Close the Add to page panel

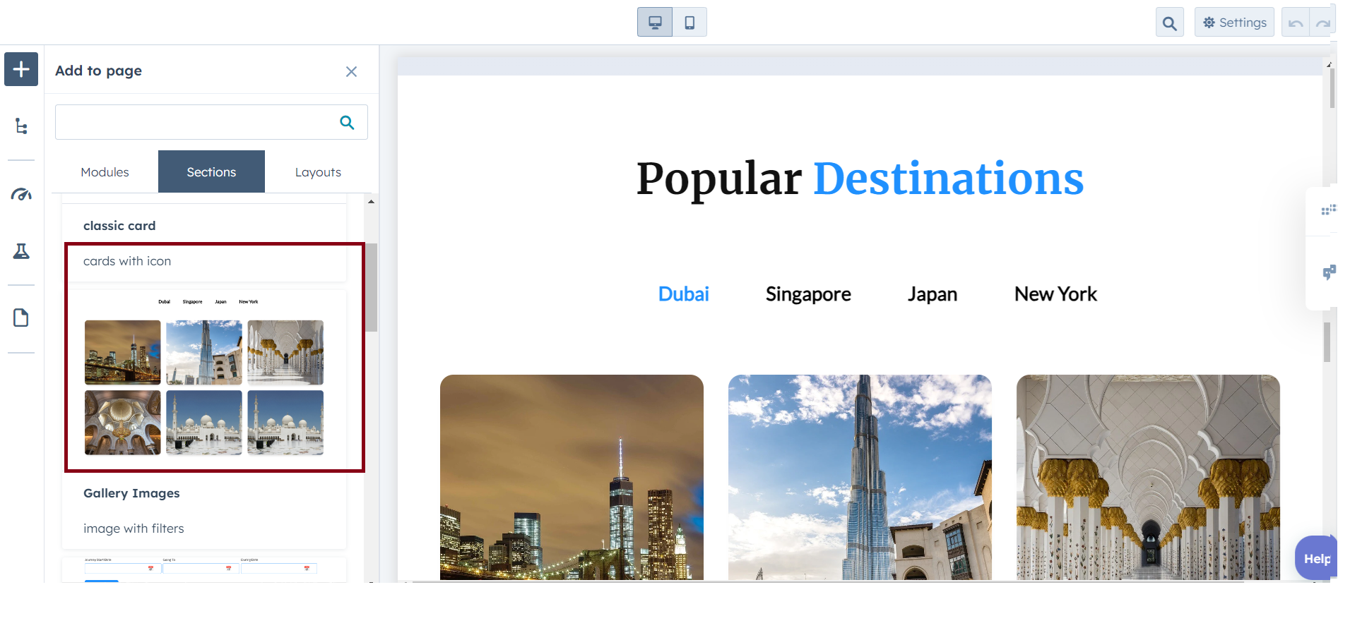point(351,71)
